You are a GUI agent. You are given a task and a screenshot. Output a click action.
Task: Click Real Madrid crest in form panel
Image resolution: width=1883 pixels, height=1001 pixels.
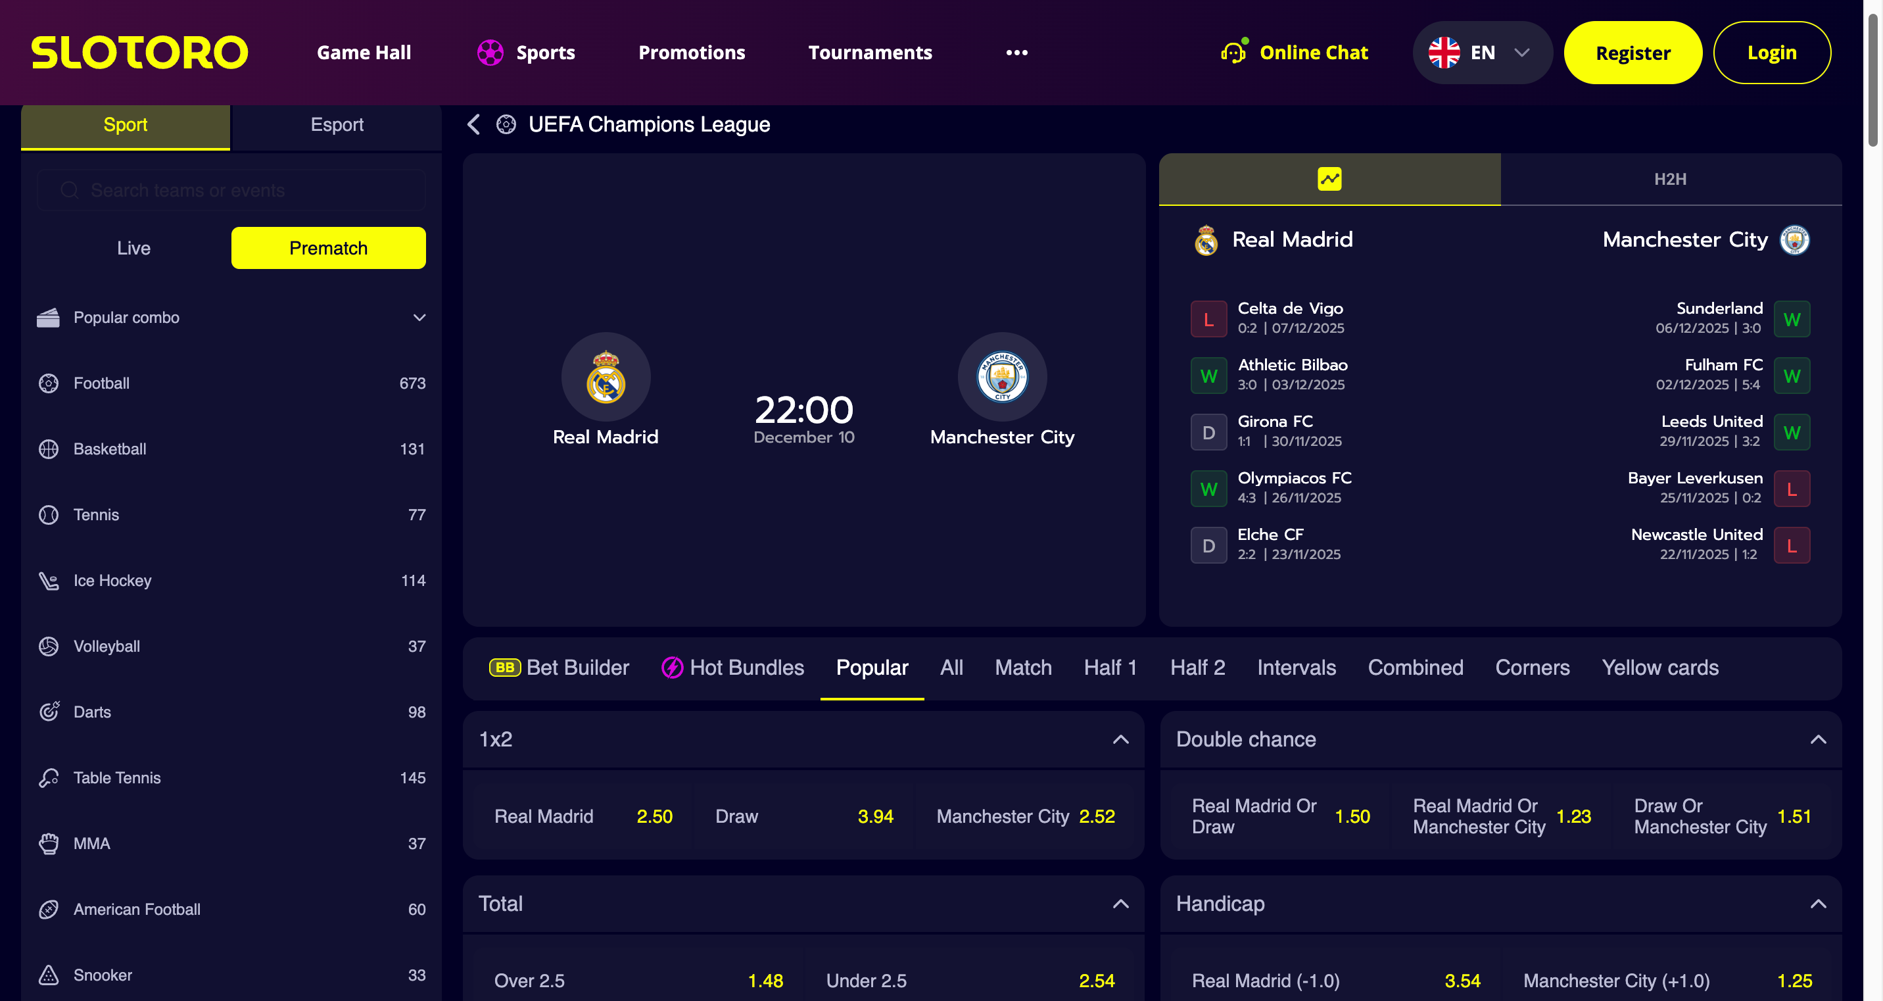(1206, 240)
